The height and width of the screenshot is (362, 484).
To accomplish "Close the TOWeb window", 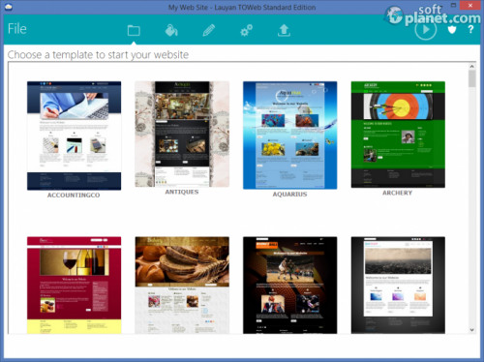I will [x=470, y=5].
